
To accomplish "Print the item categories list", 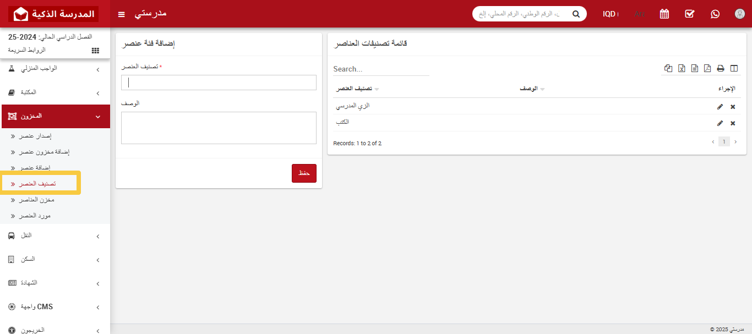I will pos(720,68).
